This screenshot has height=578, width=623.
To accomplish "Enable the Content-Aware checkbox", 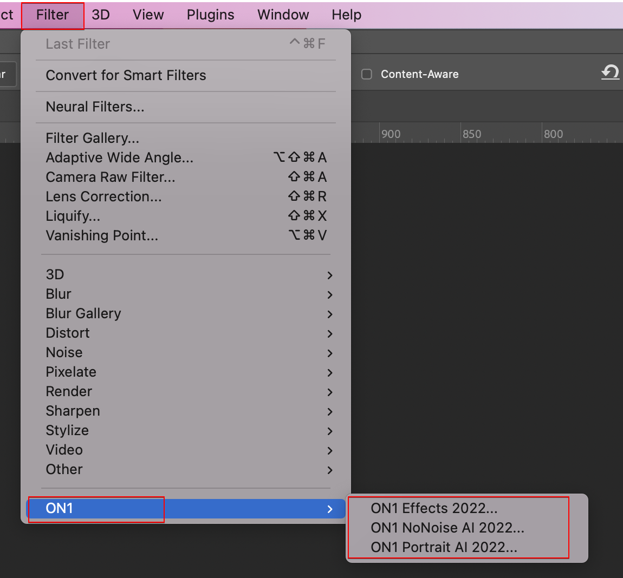I will coord(367,74).
